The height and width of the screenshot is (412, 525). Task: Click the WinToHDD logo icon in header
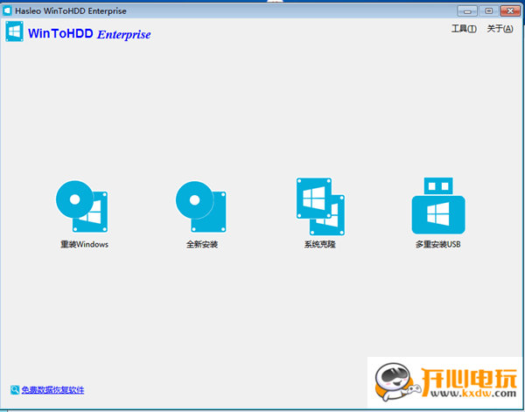point(14,31)
